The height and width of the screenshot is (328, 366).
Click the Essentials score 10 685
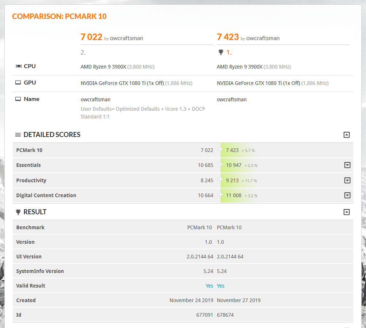pos(206,165)
